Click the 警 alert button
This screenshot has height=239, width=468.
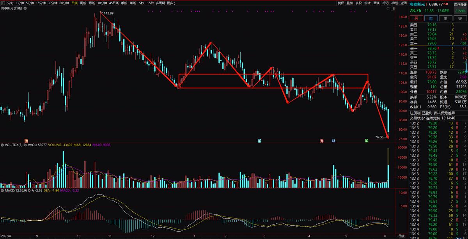[x=459, y=18]
